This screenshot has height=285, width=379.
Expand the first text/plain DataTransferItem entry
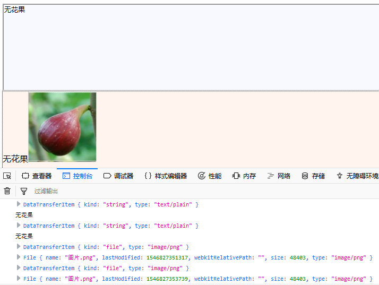tap(19, 204)
